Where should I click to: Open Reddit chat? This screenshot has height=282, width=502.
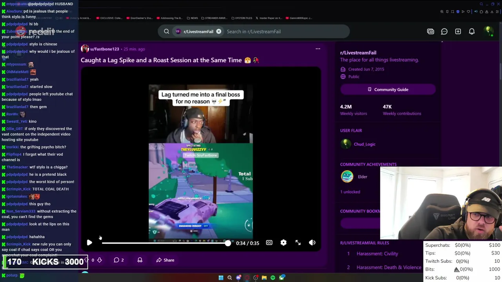pyautogui.click(x=444, y=31)
